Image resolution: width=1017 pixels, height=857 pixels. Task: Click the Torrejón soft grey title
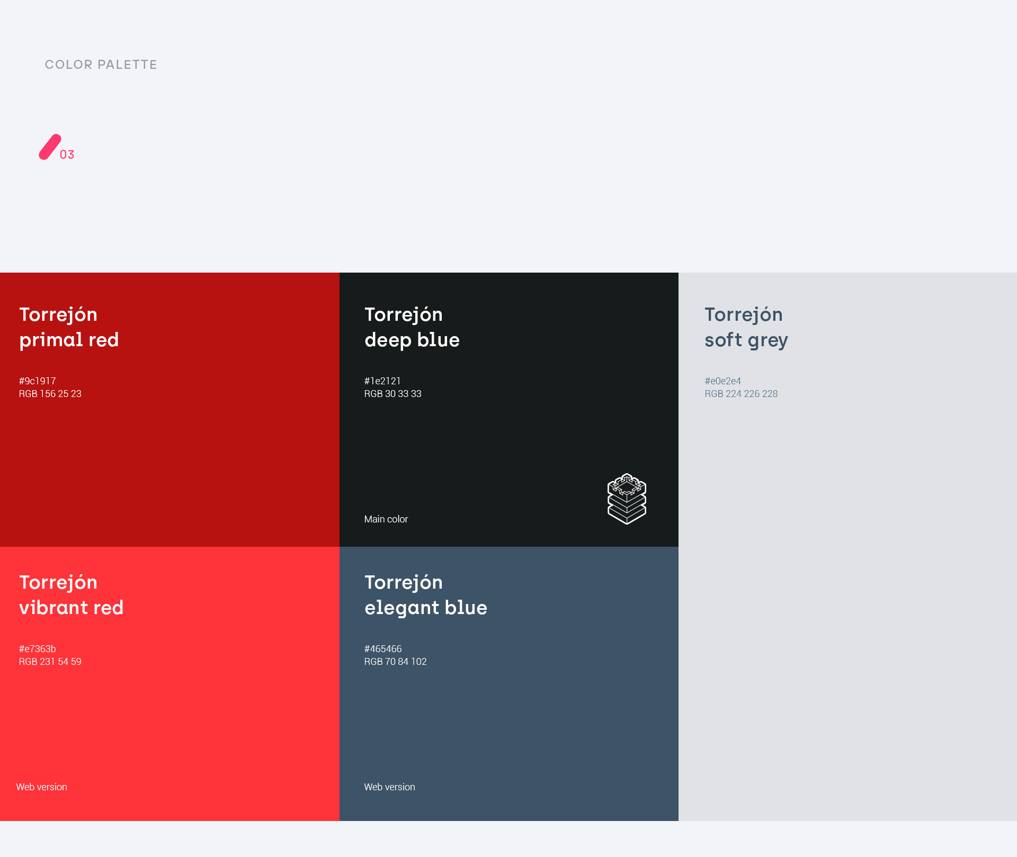pyautogui.click(x=746, y=327)
